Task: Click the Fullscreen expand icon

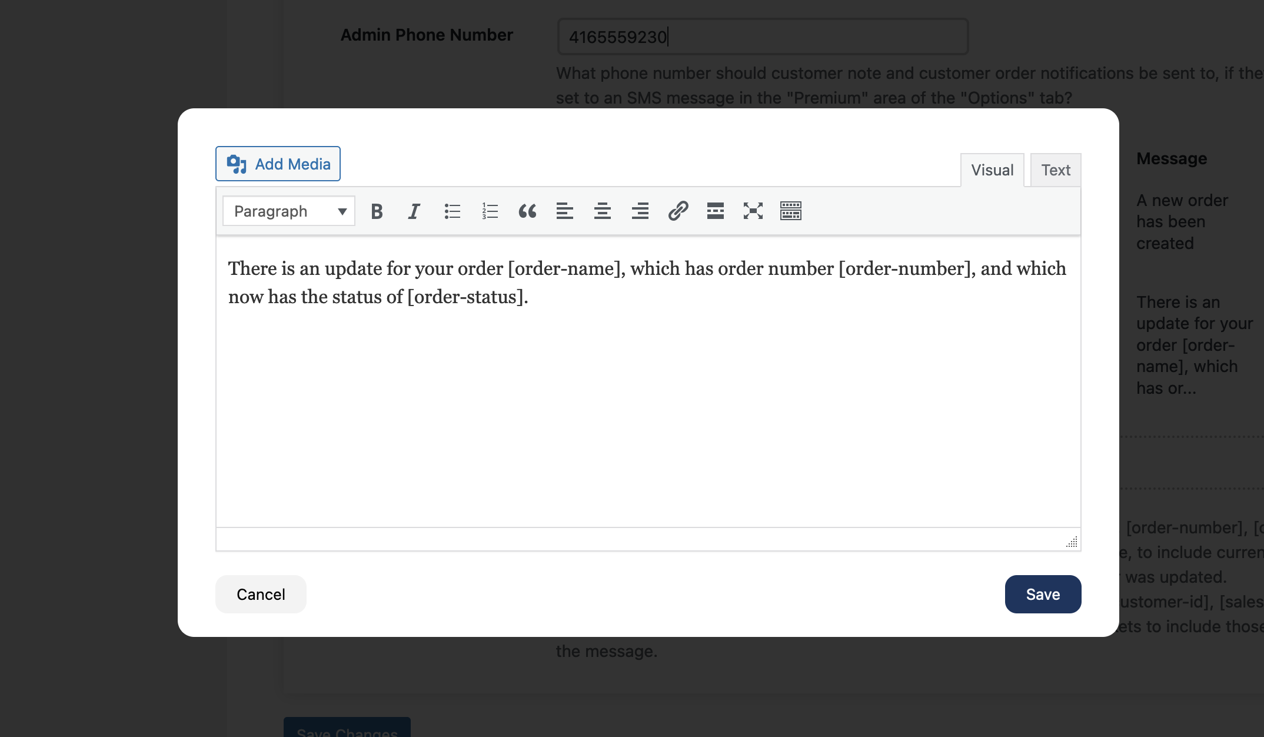Action: click(753, 210)
